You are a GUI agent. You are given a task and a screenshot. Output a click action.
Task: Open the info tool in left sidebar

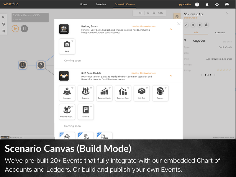point(3,24)
